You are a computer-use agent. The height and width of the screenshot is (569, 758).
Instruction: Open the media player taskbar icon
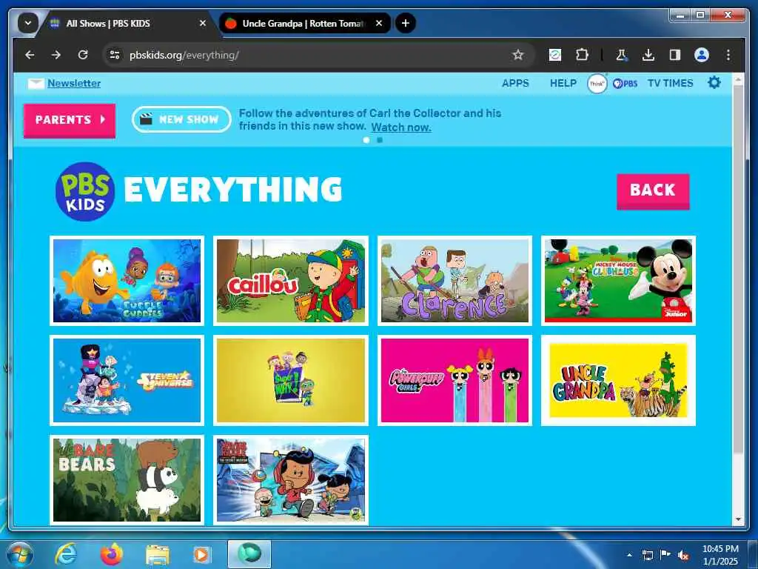[x=201, y=555]
